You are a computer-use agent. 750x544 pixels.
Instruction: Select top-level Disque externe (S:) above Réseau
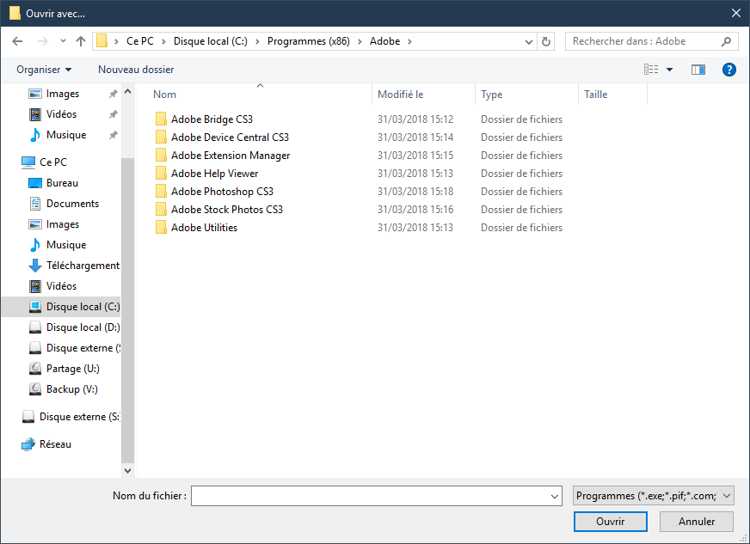tap(80, 416)
